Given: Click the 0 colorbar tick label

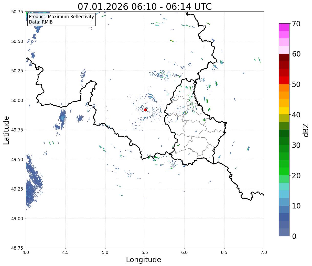Looking at the screenshot, I should point(294,236).
